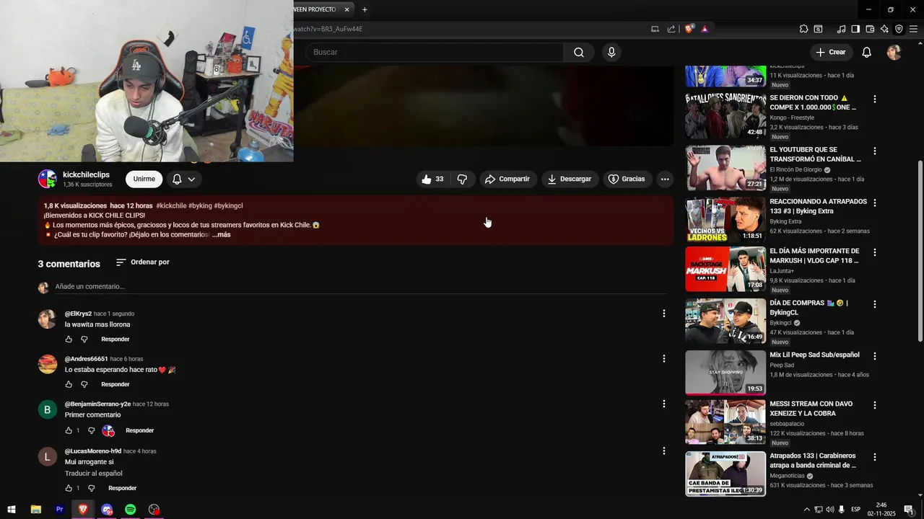Open Discord from the taskbar
Screen dimensions: 924x519
(x=107, y=510)
